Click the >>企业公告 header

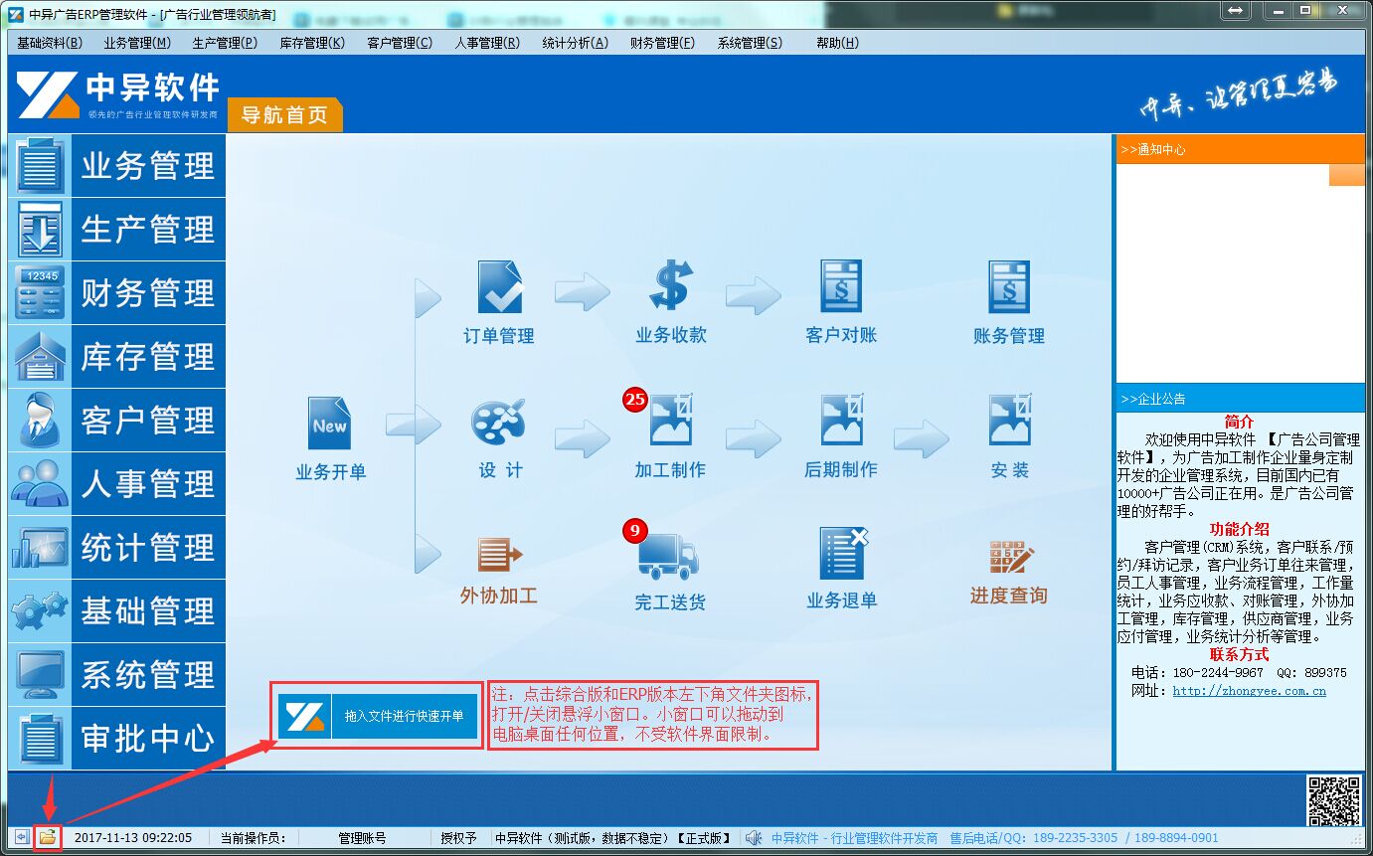1240,398
